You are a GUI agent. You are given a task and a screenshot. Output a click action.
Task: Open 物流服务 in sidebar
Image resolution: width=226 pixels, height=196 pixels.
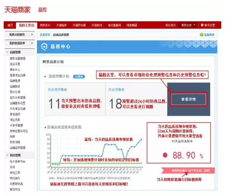[x=15, y=178]
